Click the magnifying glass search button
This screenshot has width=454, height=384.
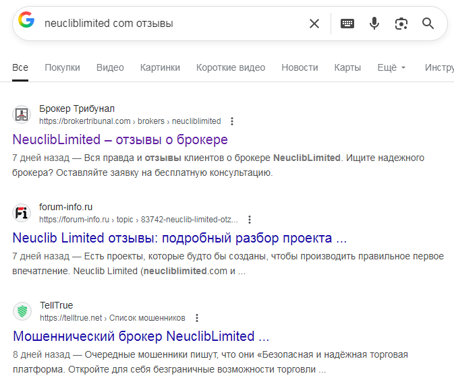tap(428, 24)
